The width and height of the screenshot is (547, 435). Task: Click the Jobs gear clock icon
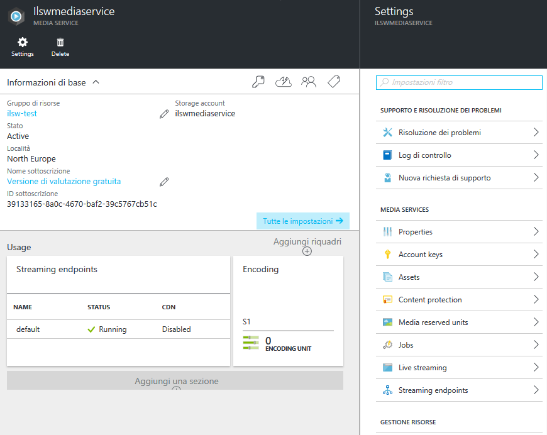387,344
